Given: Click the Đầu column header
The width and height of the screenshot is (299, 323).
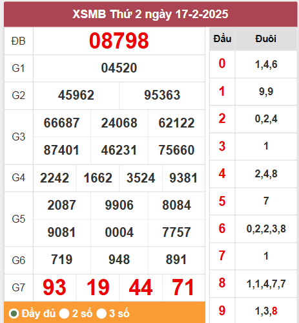Looking at the screenshot, I should [222, 39].
